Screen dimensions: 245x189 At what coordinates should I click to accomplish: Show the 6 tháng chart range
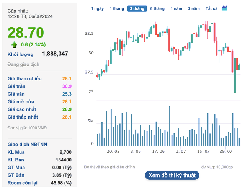point(157,8)
